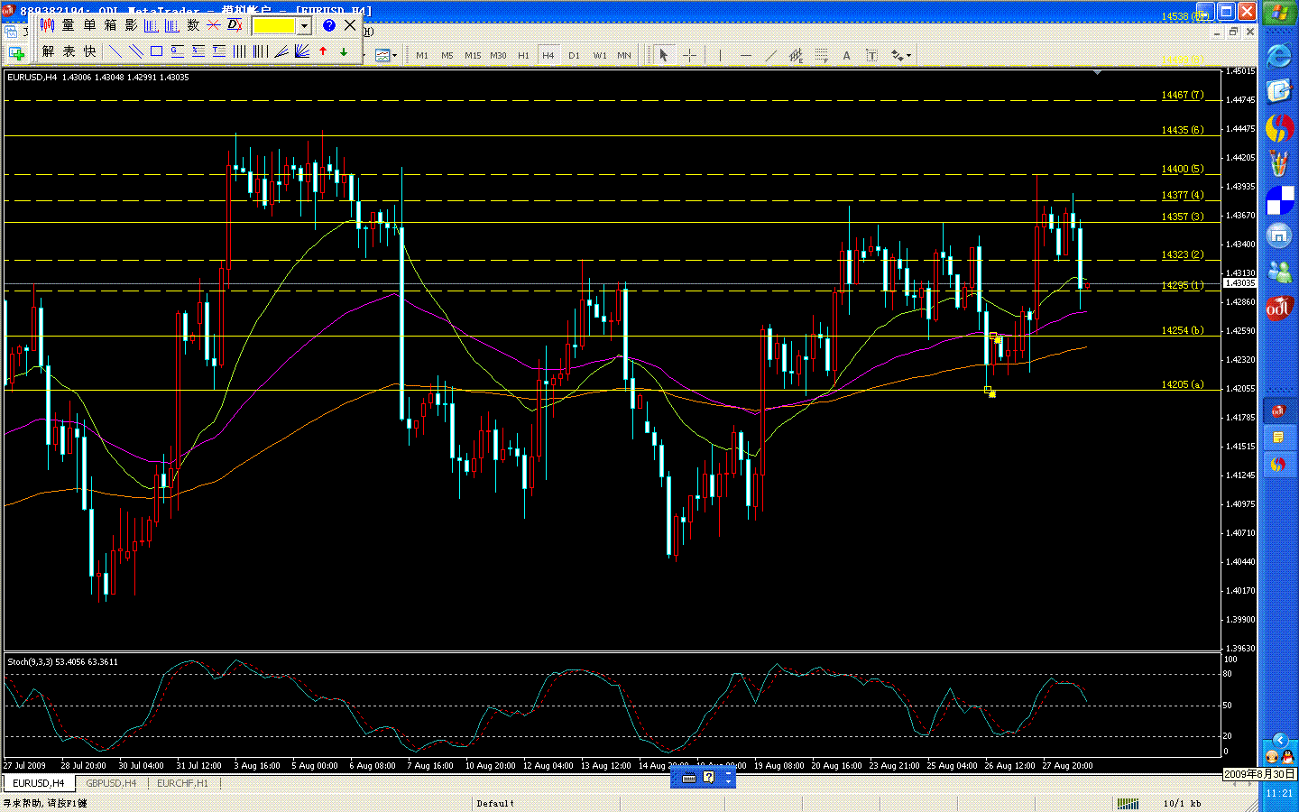Toggle the H4 timeframe button
1299x812 pixels.
pyautogui.click(x=548, y=55)
